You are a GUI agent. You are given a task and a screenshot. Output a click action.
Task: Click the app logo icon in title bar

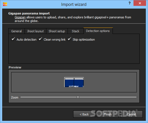[5, 4]
